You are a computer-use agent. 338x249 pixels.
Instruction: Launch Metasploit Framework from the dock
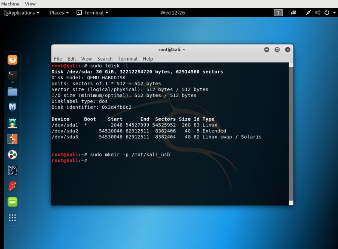[x=12, y=107]
